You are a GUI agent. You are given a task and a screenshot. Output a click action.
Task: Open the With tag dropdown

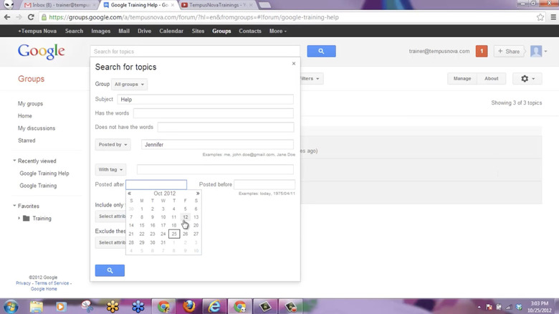pos(110,169)
